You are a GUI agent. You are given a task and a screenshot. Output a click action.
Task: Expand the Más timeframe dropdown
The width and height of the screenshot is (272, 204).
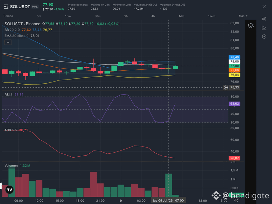pyautogui.click(x=243, y=16)
